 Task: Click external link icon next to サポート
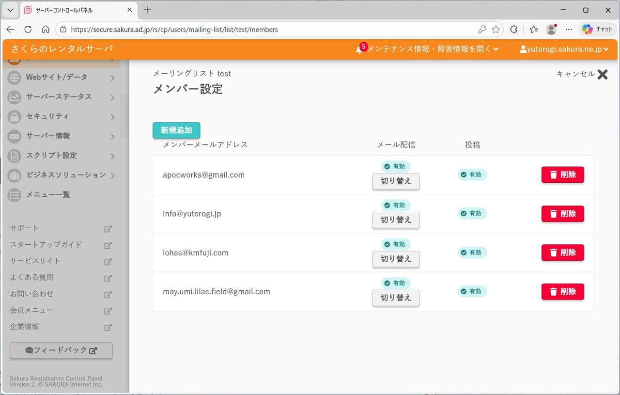tap(108, 229)
